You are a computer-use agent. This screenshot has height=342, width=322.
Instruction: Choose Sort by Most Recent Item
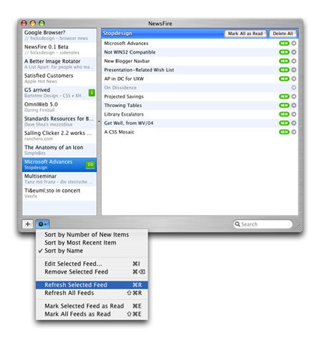[x=92, y=243]
